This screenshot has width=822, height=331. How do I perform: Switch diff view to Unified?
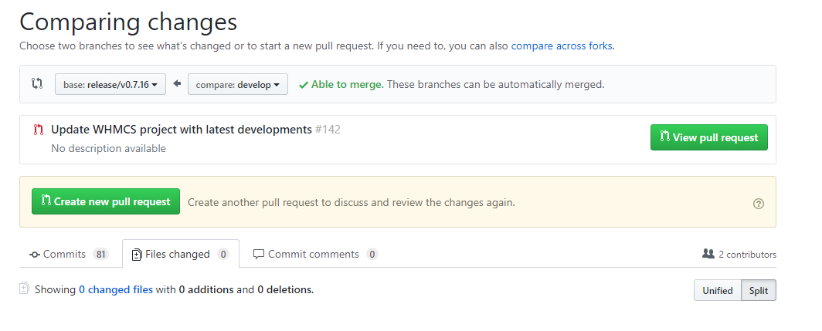[x=717, y=291]
